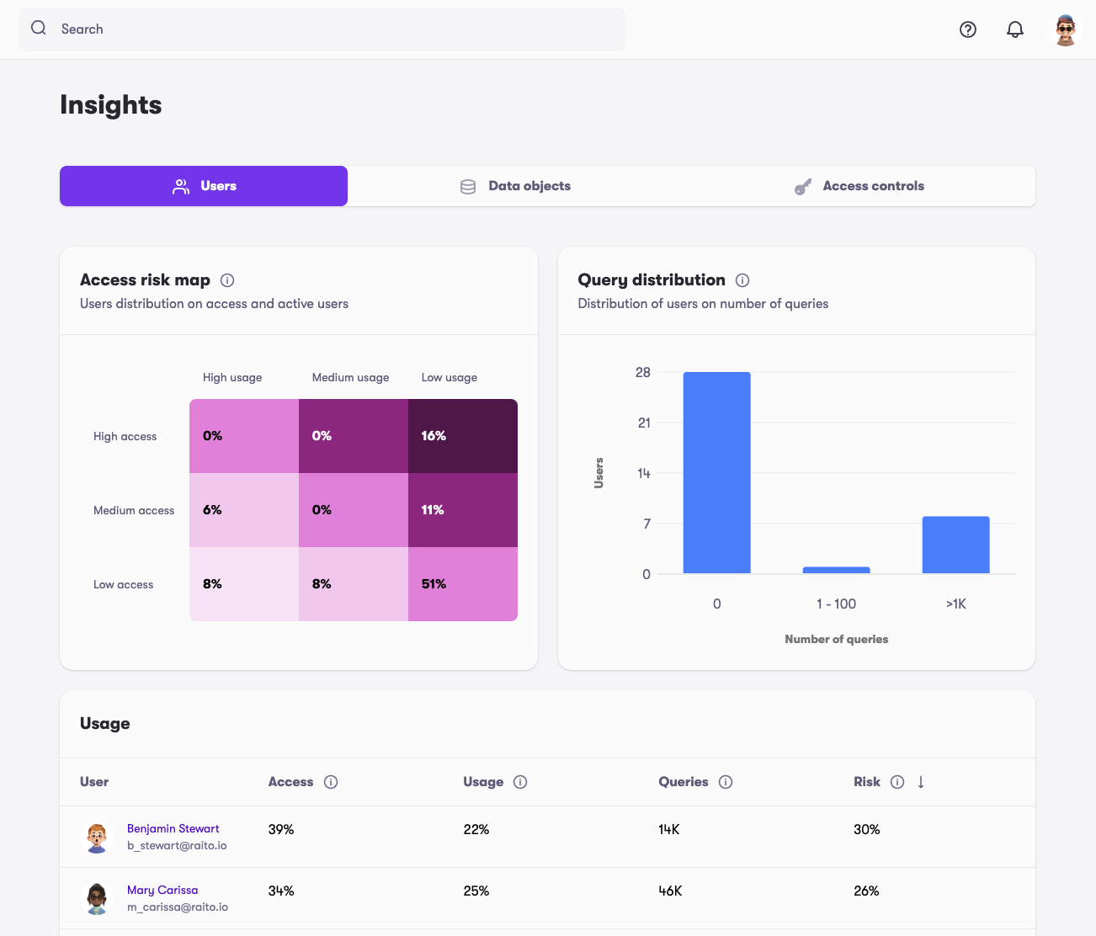Open Mary Carissa's profile link
The height and width of the screenshot is (936, 1096).
[x=162, y=890]
